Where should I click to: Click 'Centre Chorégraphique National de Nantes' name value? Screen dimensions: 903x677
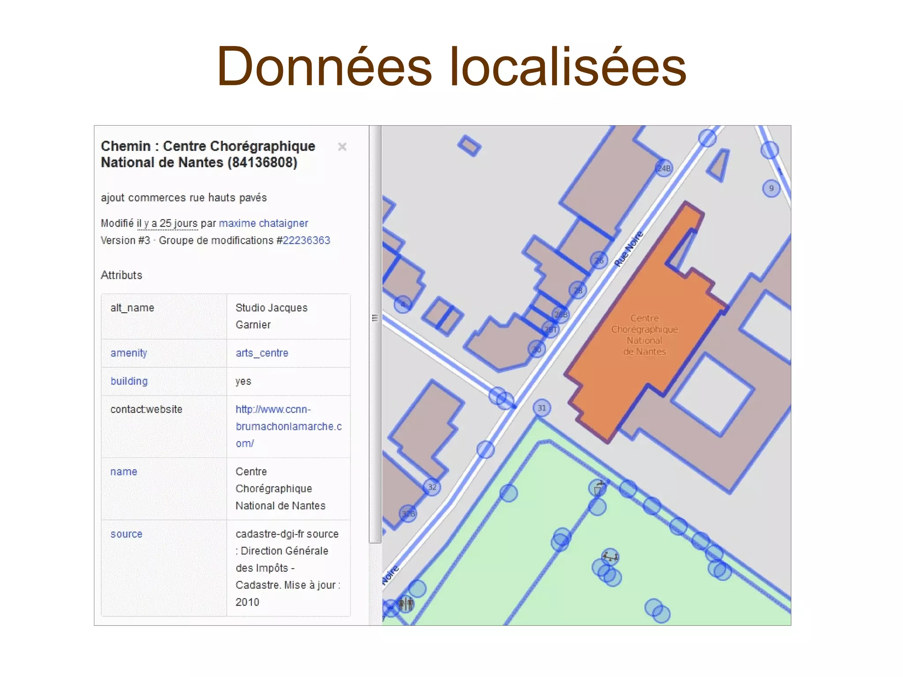click(280, 489)
